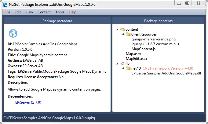Click the Package contents header
This screenshot has height=124, width=208.
pyautogui.click(x=158, y=21)
